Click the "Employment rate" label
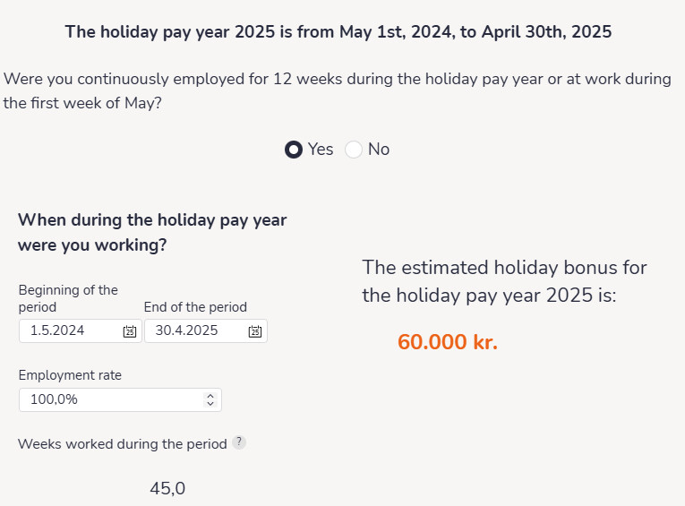 (70, 375)
